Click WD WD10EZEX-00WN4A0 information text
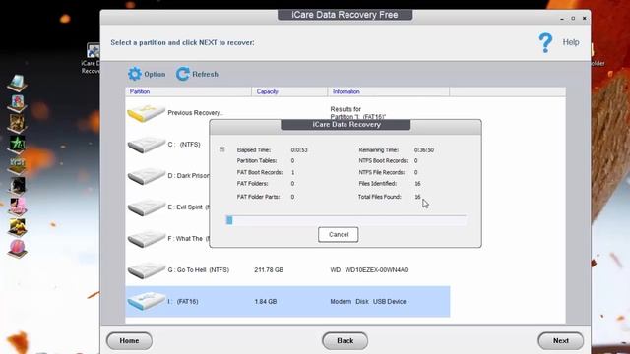The image size is (630, 354). (369, 270)
